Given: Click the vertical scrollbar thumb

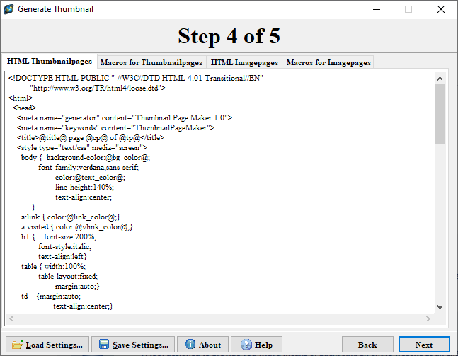Looking at the screenshot, I should pos(440,115).
